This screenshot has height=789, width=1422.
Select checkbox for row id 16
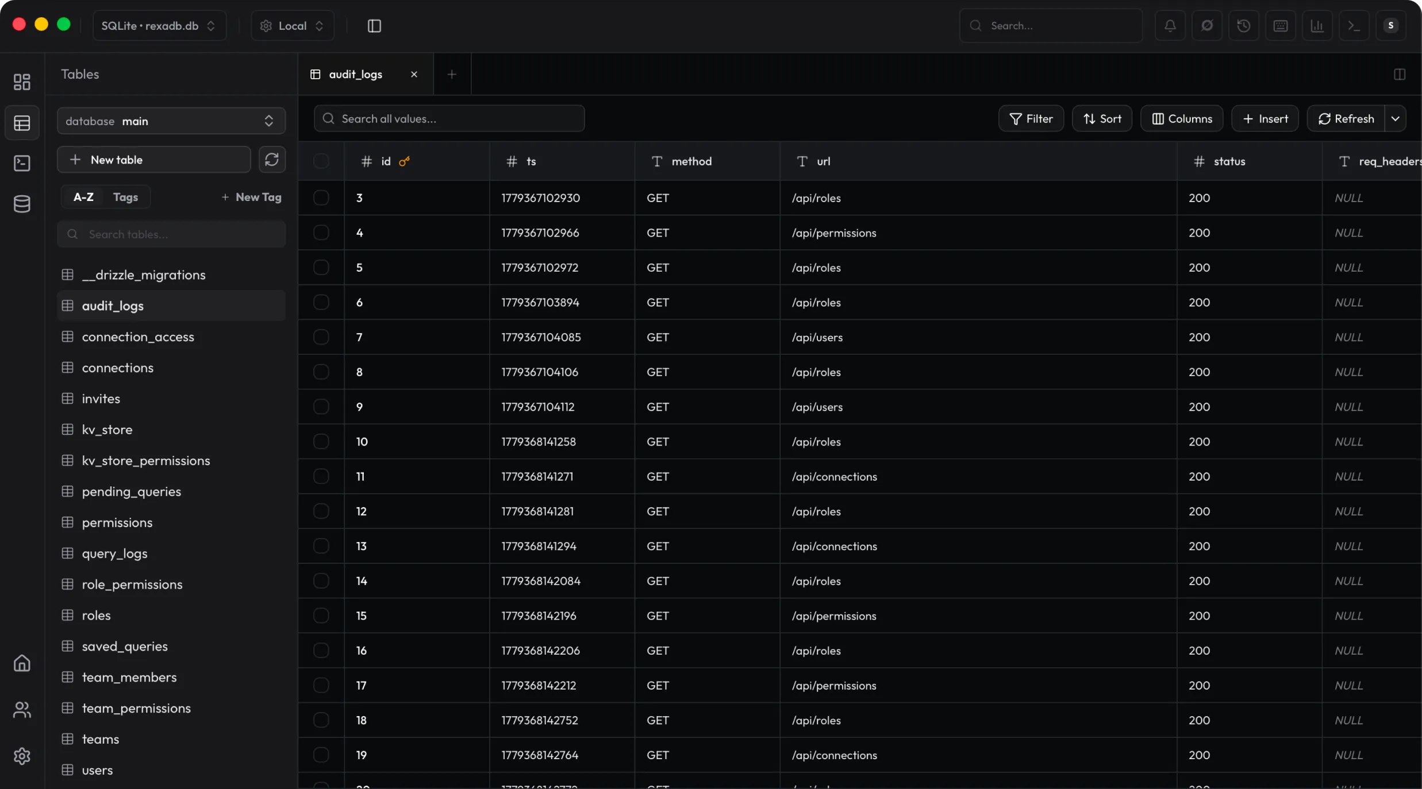(321, 651)
